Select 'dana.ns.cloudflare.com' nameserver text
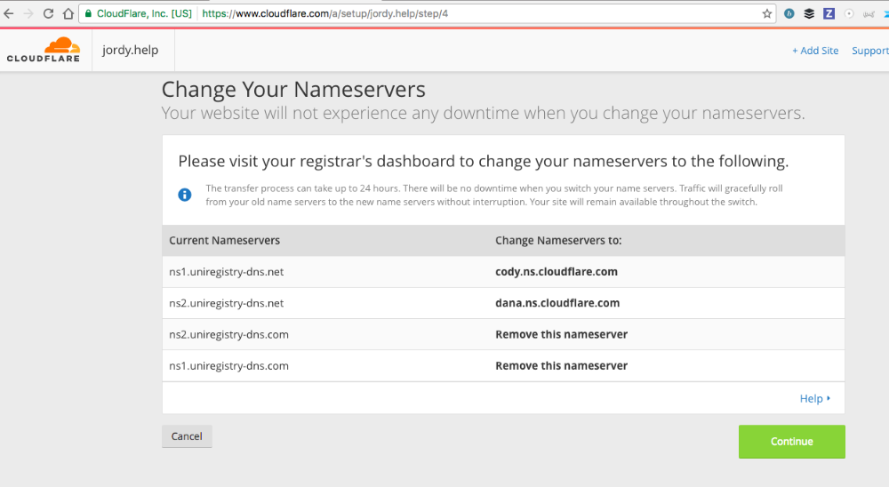This screenshot has height=487, width=889. pyautogui.click(x=557, y=303)
